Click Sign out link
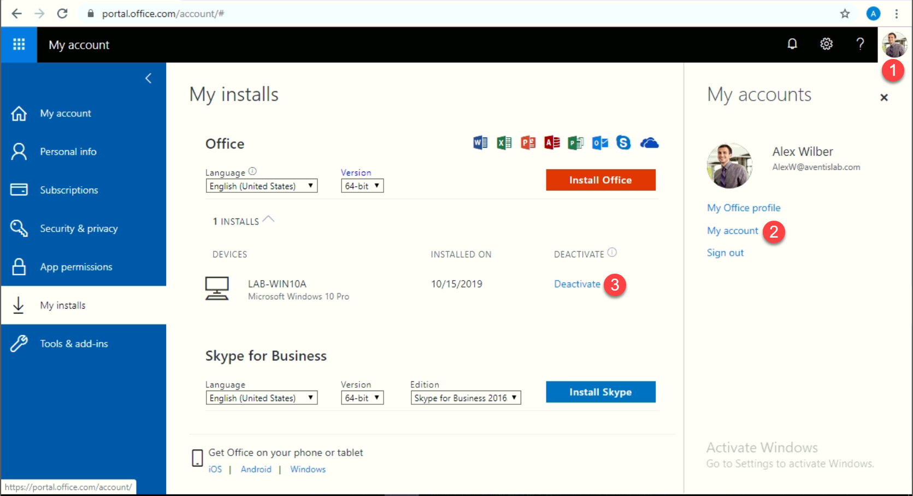 (725, 253)
